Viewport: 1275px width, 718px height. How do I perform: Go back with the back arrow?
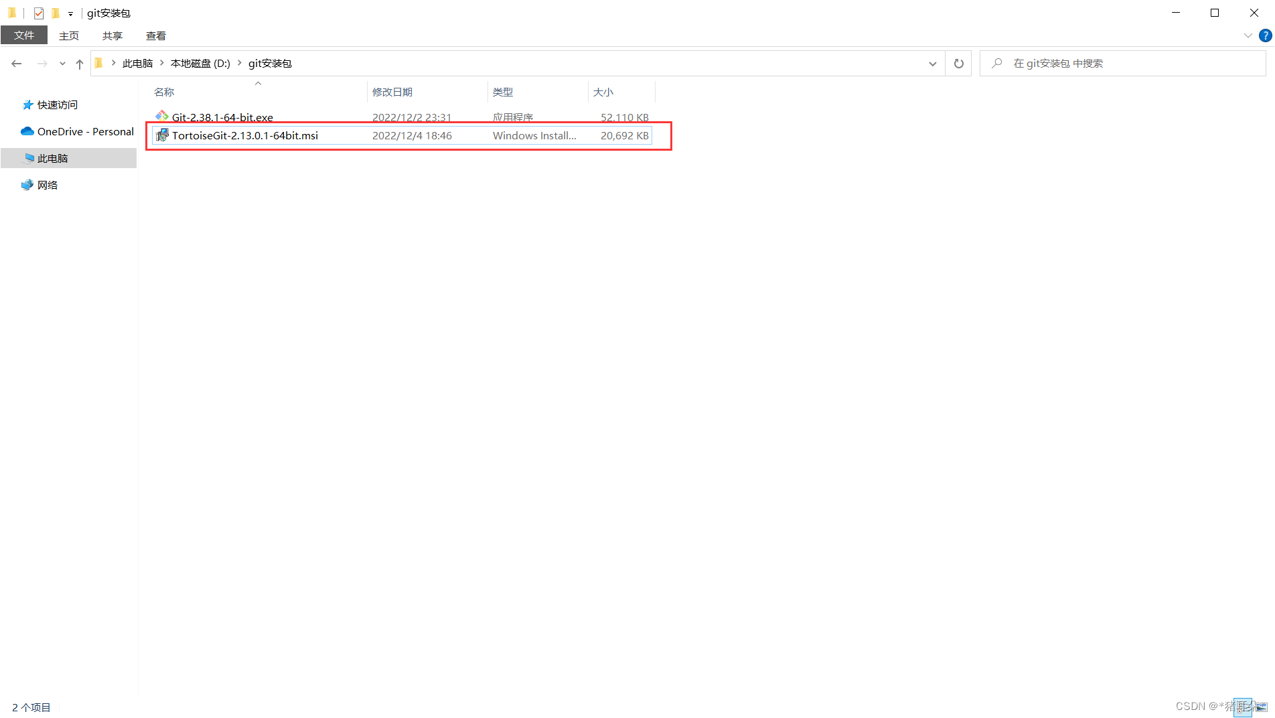click(x=17, y=64)
